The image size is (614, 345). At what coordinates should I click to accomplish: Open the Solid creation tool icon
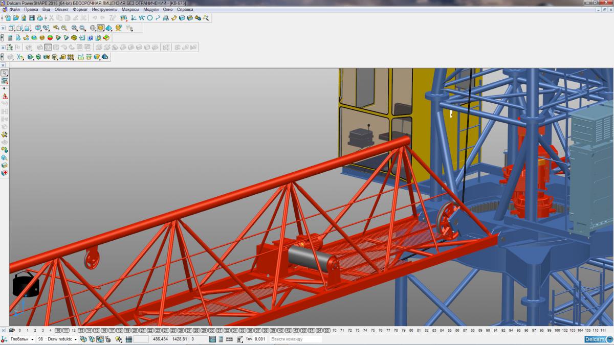(182, 18)
